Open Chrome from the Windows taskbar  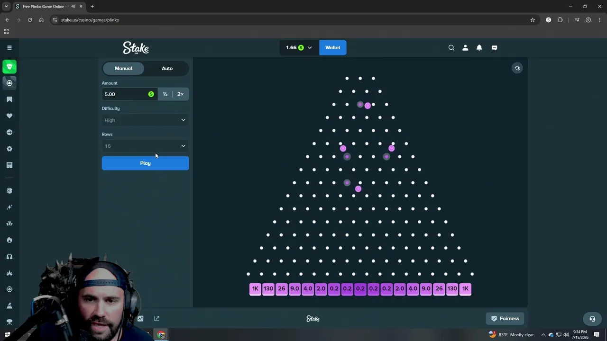pos(161,335)
